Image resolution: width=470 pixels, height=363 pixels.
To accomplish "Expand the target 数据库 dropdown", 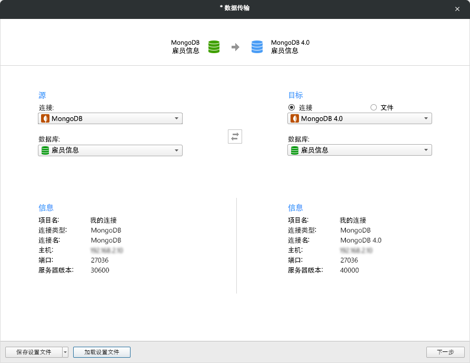I will pyautogui.click(x=426, y=150).
